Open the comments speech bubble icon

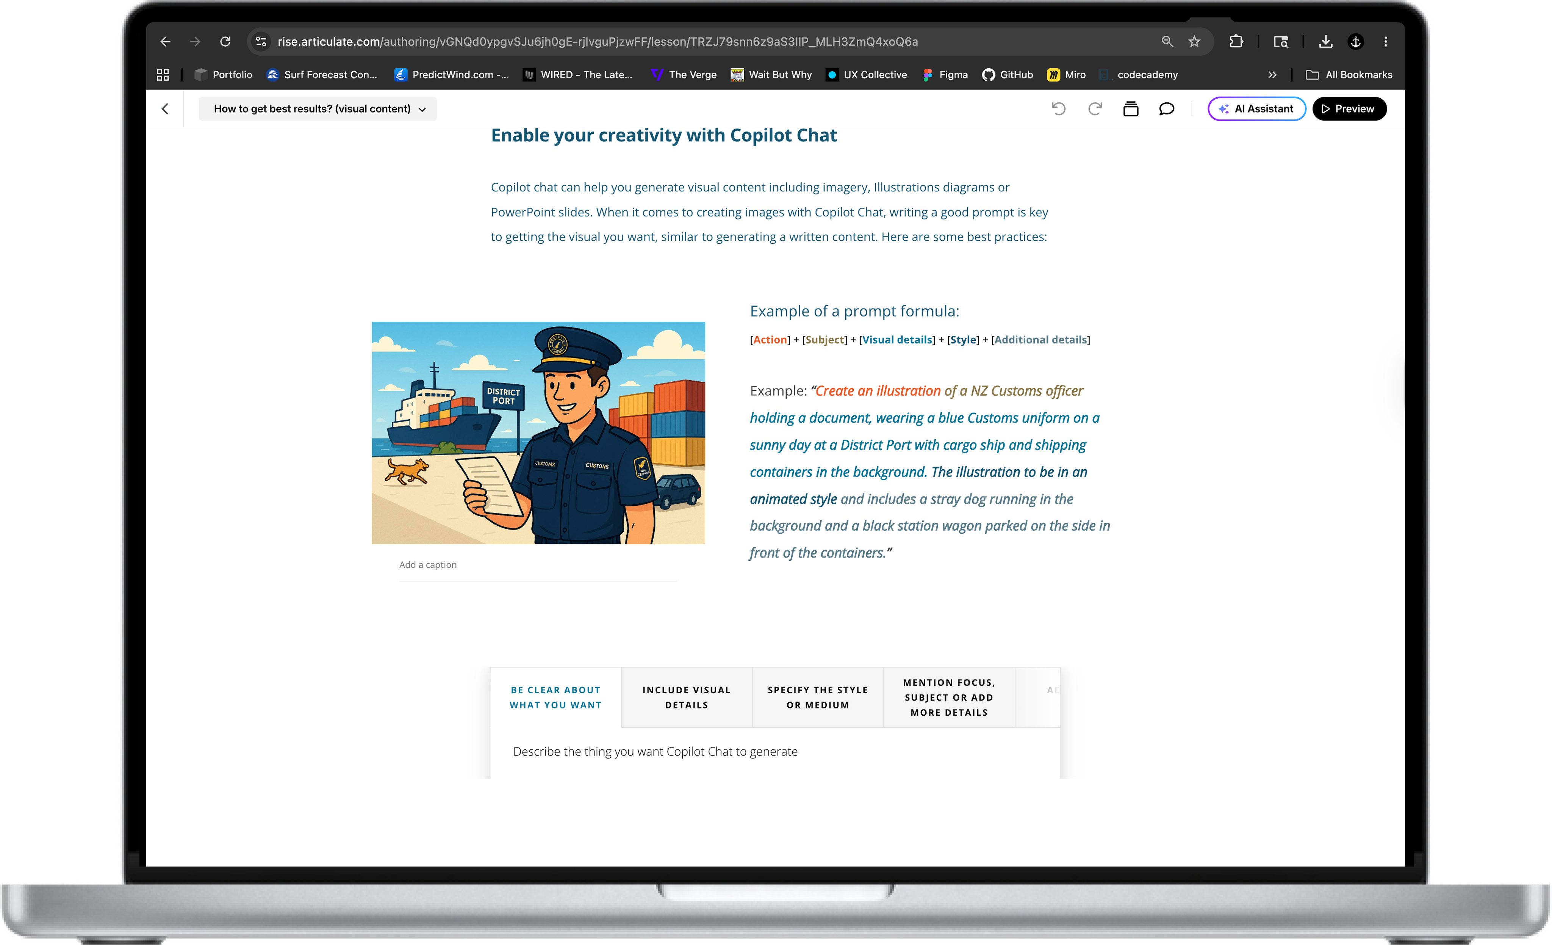pos(1167,109)
